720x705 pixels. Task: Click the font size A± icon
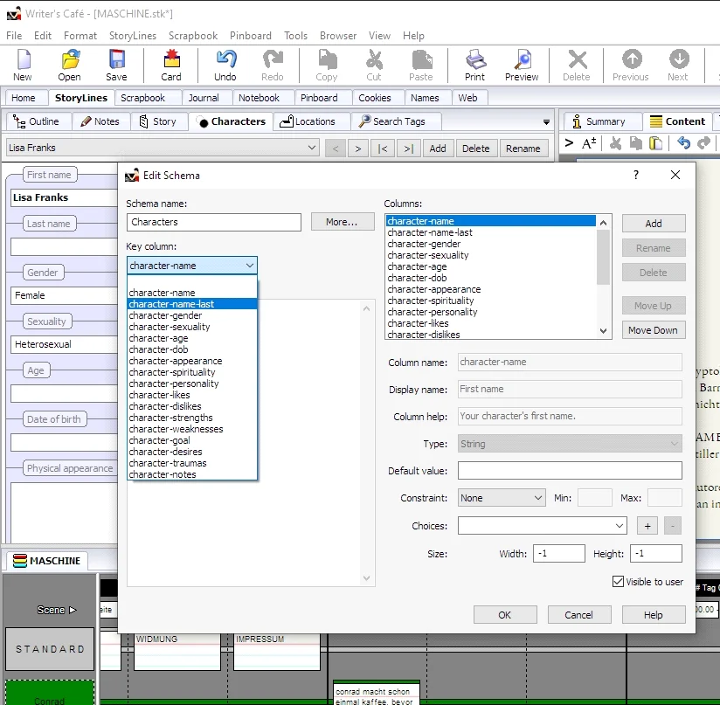coord(589,143)
